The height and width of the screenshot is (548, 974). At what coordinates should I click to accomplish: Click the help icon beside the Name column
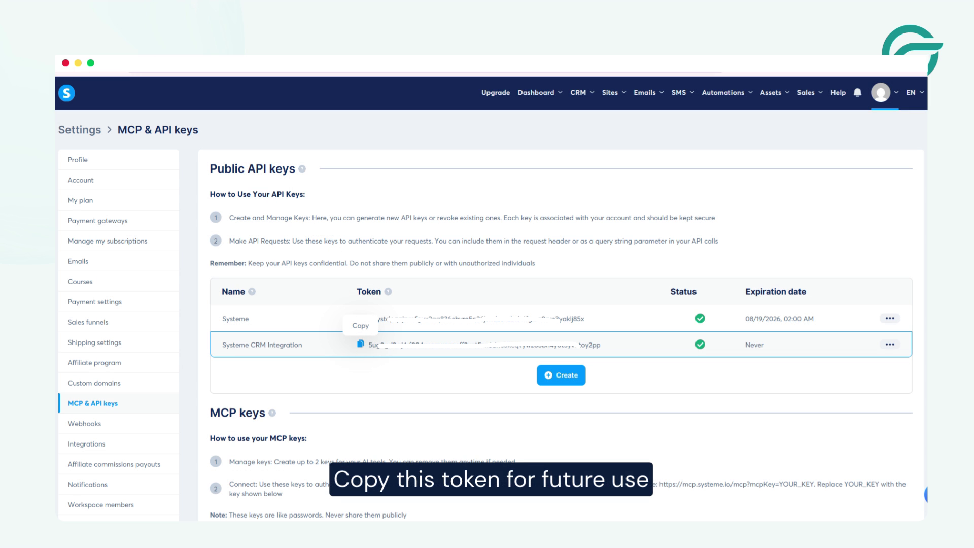(x=252, y=292)
